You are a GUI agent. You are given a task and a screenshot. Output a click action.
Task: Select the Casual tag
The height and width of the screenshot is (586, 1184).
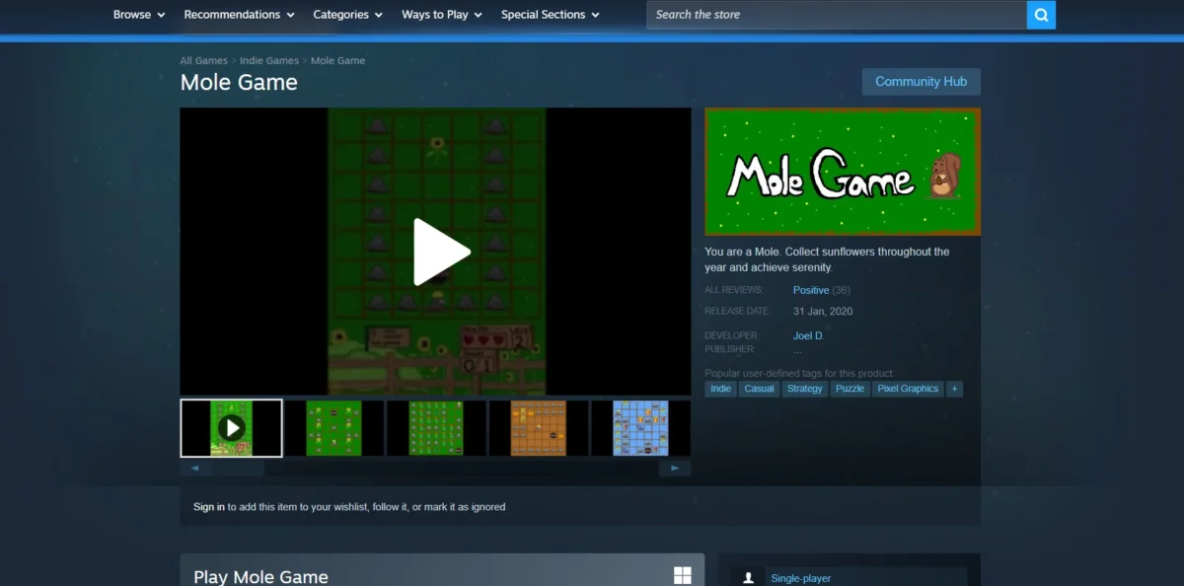coord(760,389)
